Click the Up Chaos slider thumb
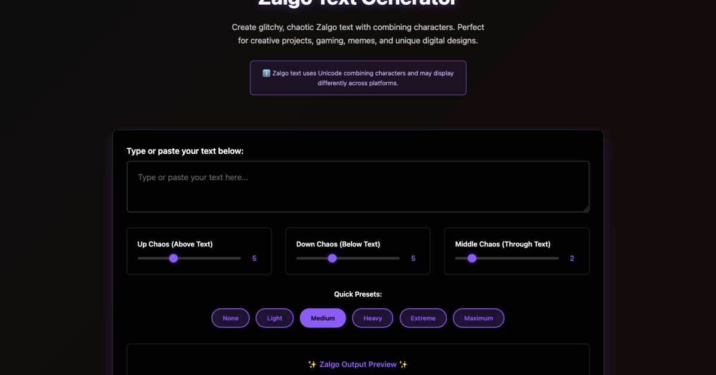716x375 pixels. tap(174, 258)
